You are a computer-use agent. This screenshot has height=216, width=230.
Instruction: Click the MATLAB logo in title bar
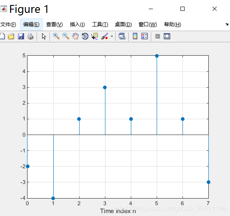pyautogui.click(x=4, y=9)
